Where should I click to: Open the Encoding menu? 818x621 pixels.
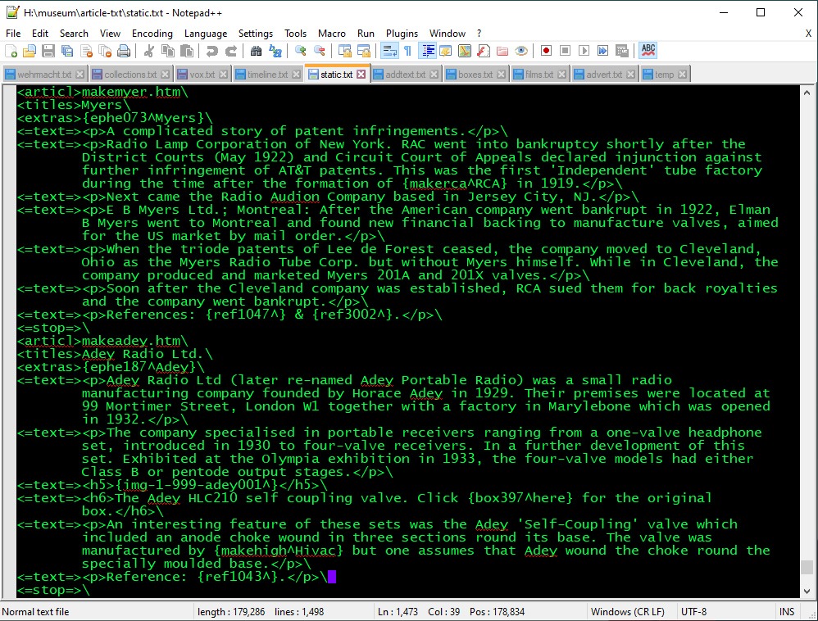click(152, 34)
